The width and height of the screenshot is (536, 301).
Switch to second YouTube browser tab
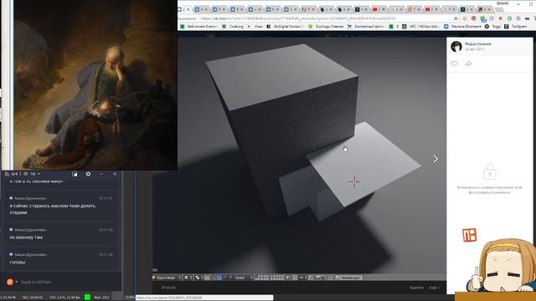[431, 9]
